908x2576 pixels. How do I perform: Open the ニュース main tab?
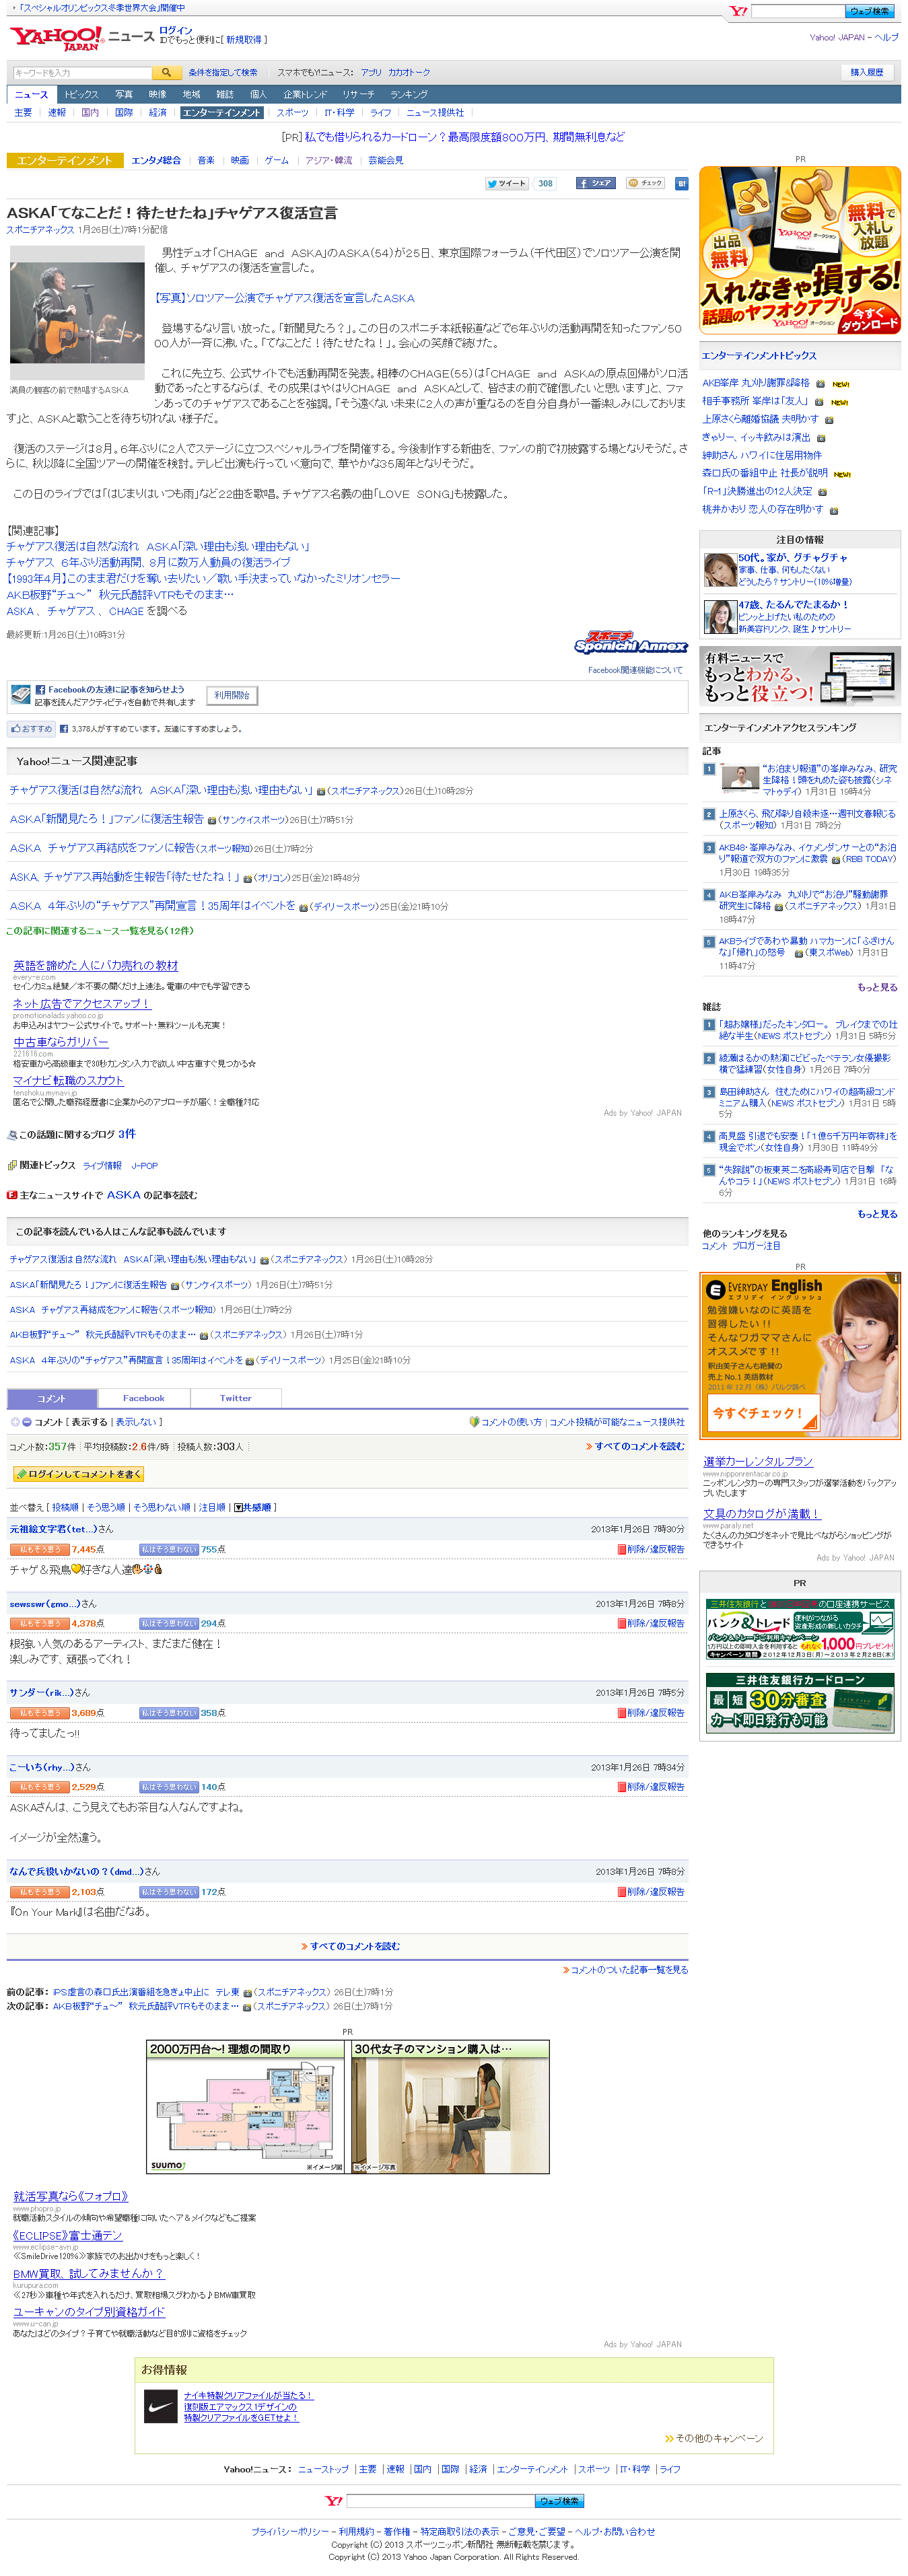click(31, 94)
